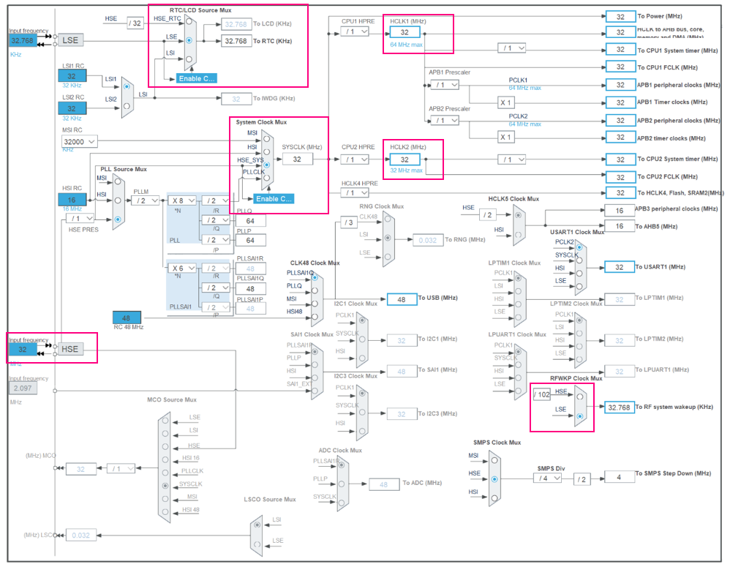Open MSI RC 32000 frequency dropdown
Image resolution: width=730 pixels, height=564 pixels.
pyautogui.click(x=80, y=142)
